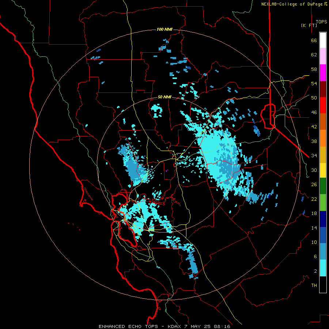
Task: Click the '6' legend value
Action: click(x=315, y=256)
